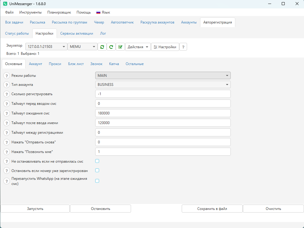Screen dimensions: 304x228
Task: Click Таймаут перед вводом смс input field
Action: click(163, 103)
